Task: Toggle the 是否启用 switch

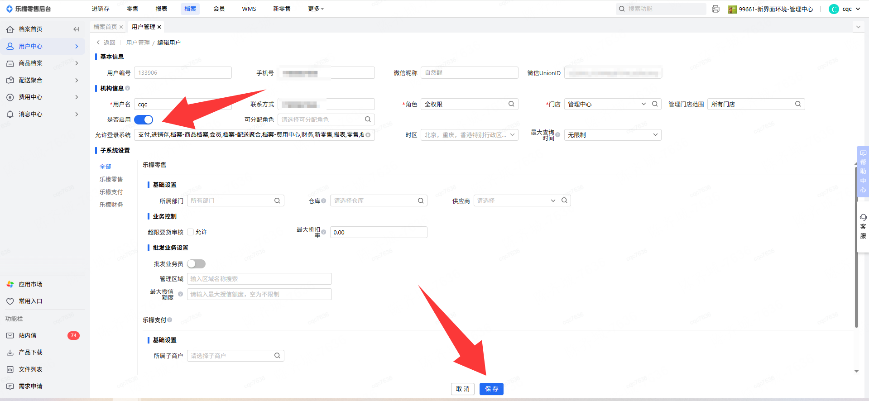Action: click(x=144, y=119)
